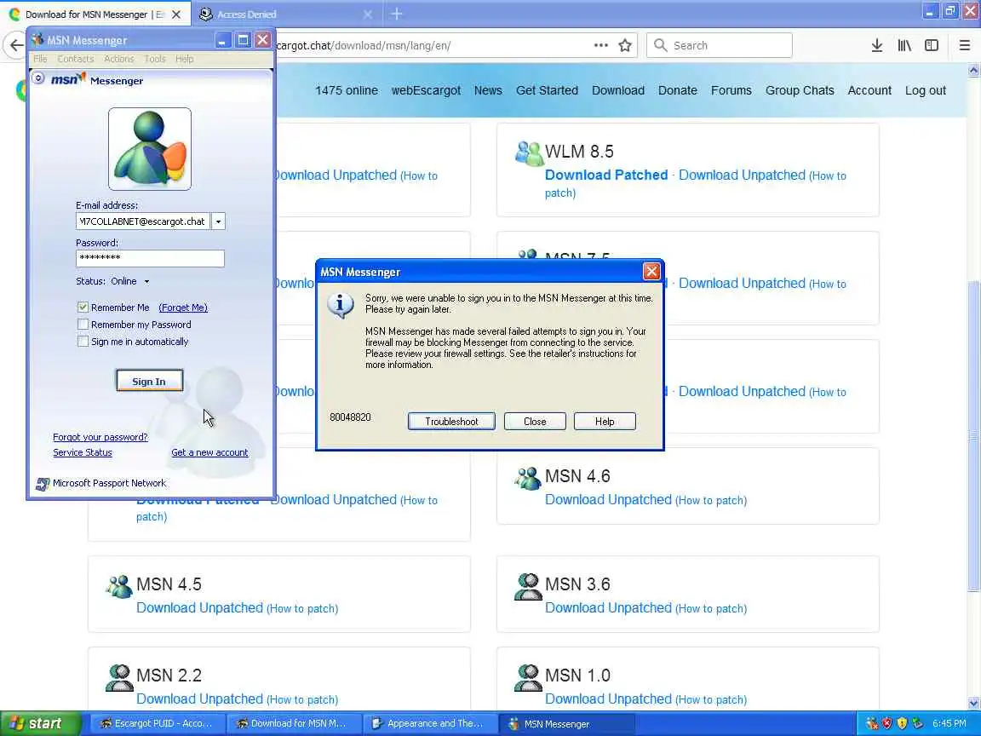981x736 pixels.
Task: Open the Status Online dropdown
Action: [x=130, y=282]
